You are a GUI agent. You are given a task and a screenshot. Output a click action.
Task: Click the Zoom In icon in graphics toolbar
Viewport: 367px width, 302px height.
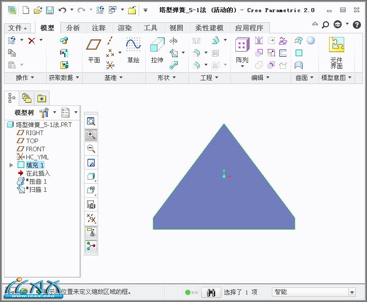pos(91,135)
